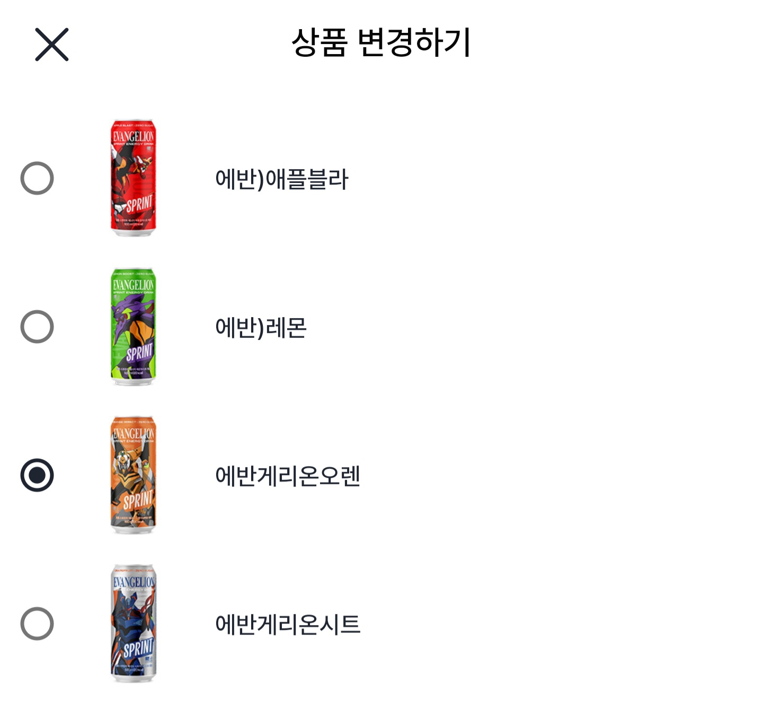Tap the orange Evangelion can image
763x702 pixels.
click(x=134, y=475)
